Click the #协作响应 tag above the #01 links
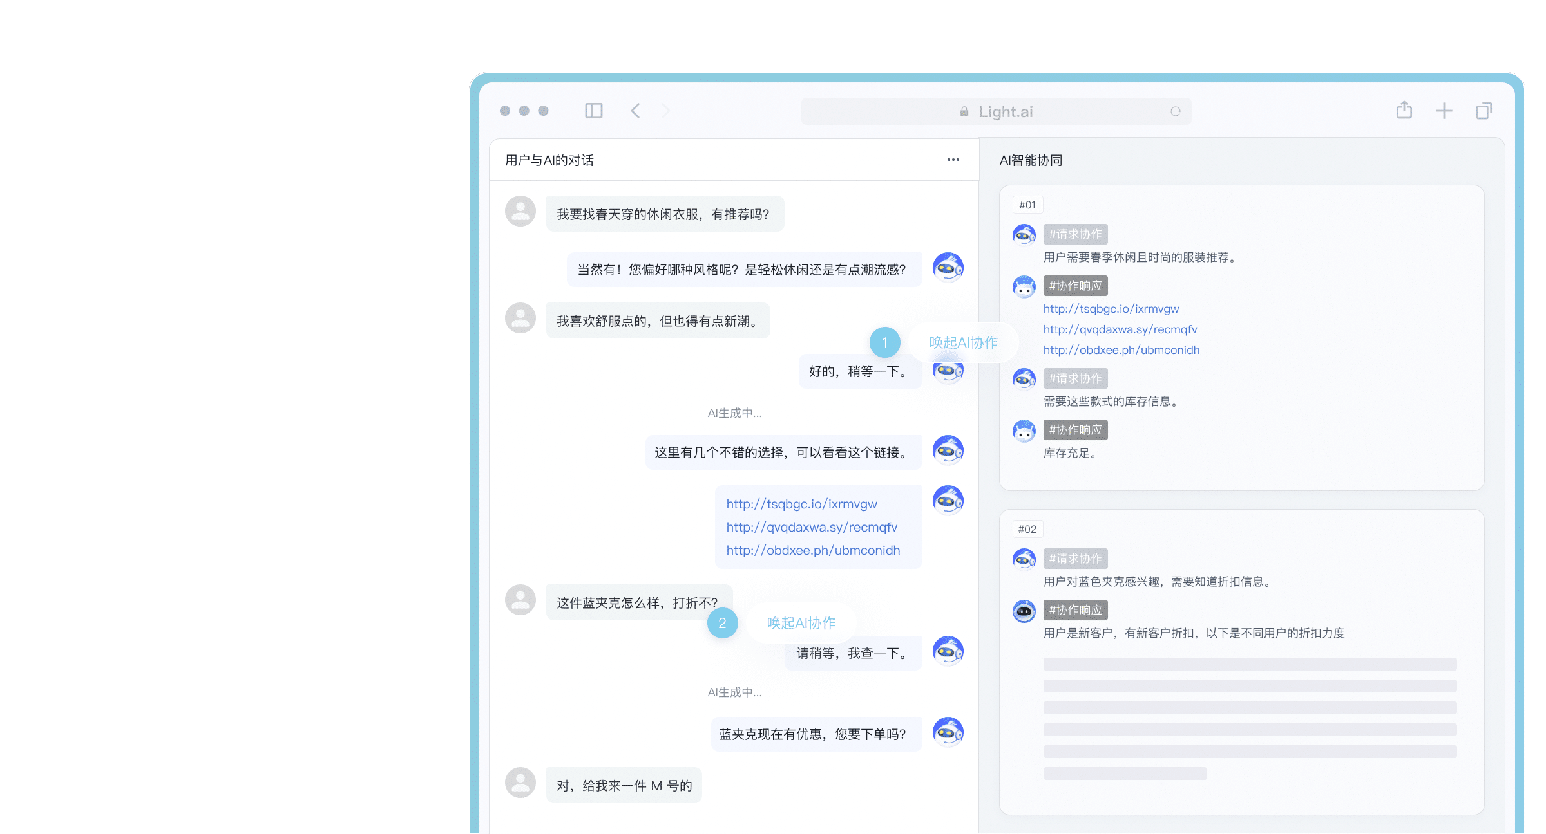The image size is (1546, 834). [x=1076, y=286]
